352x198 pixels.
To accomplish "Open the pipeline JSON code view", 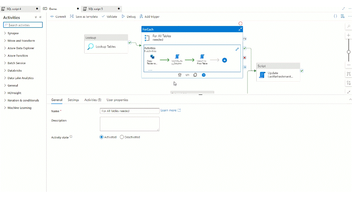I will point(335,16).
